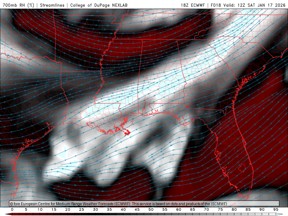Click the "5" label on the color scale
This screenshot has width=288, height=216.
click(x=26, y=210)
